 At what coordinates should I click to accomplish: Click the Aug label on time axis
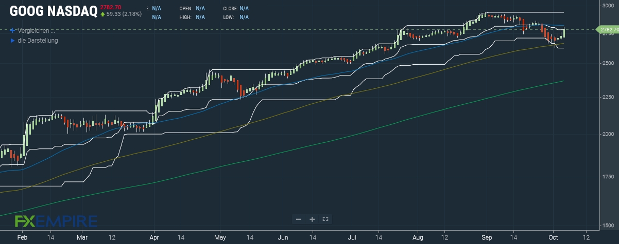click(x=418, y=238)
